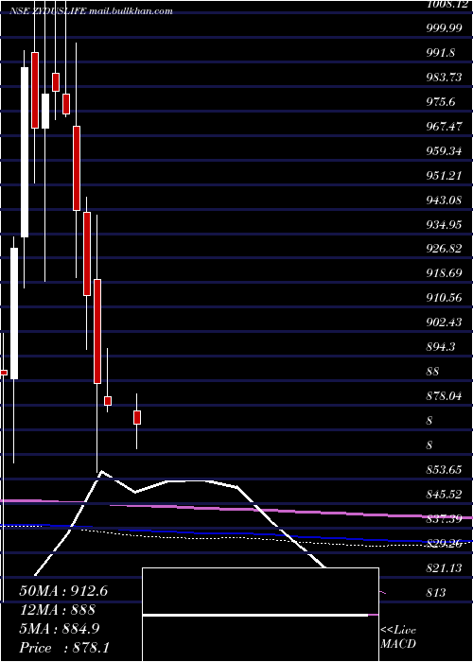Click the 991.8 price axis label
The image size is (473, 662).
(441, 53)
